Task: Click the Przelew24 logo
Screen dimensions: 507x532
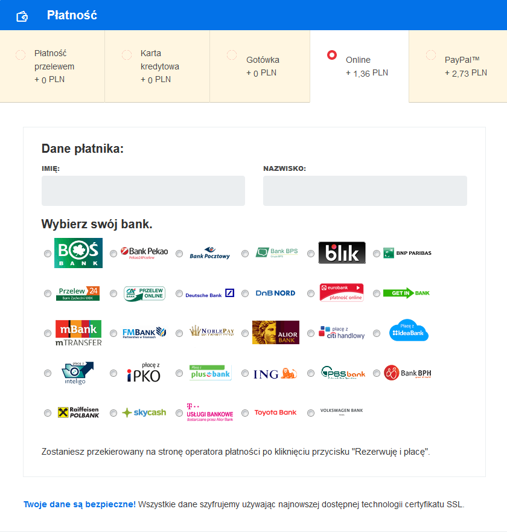Action: (78, 293)
